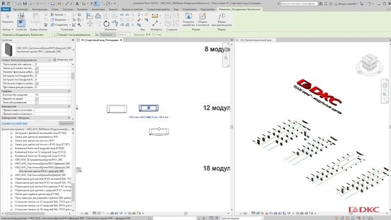Viewport: 391px width, 220px height.
Task: Click the family type preview thumbnail
Action: (8, 50)
